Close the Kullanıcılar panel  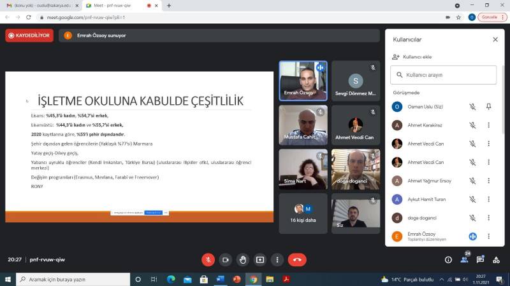495,39
